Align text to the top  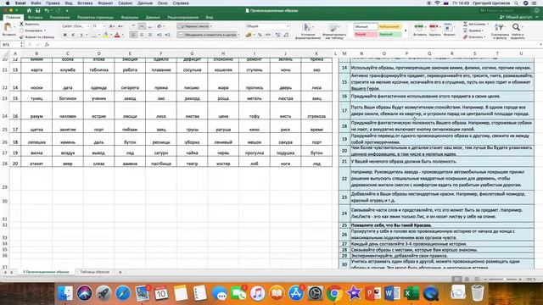(x=133, y=26)
